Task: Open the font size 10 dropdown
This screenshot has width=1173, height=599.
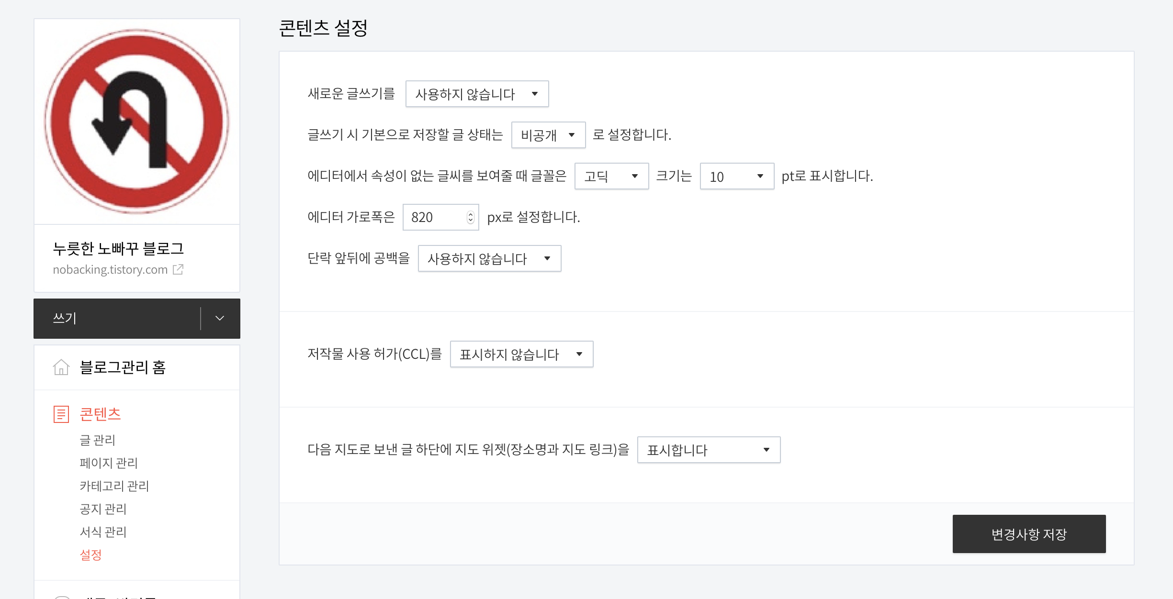Action: (x=737, y=176)
